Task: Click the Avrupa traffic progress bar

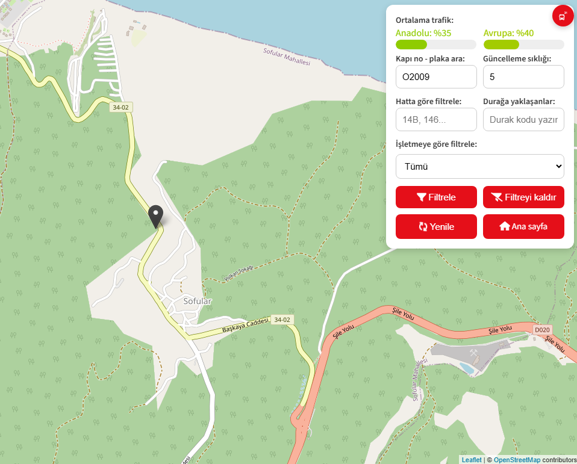Action: click(523, 45)
